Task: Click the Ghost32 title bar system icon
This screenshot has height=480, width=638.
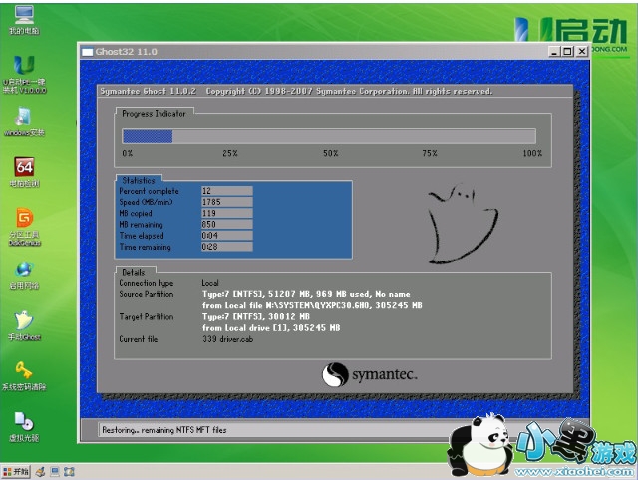Action: [87, 52]
